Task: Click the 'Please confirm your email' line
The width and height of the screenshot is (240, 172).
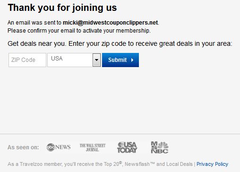Action: (79, 31)
